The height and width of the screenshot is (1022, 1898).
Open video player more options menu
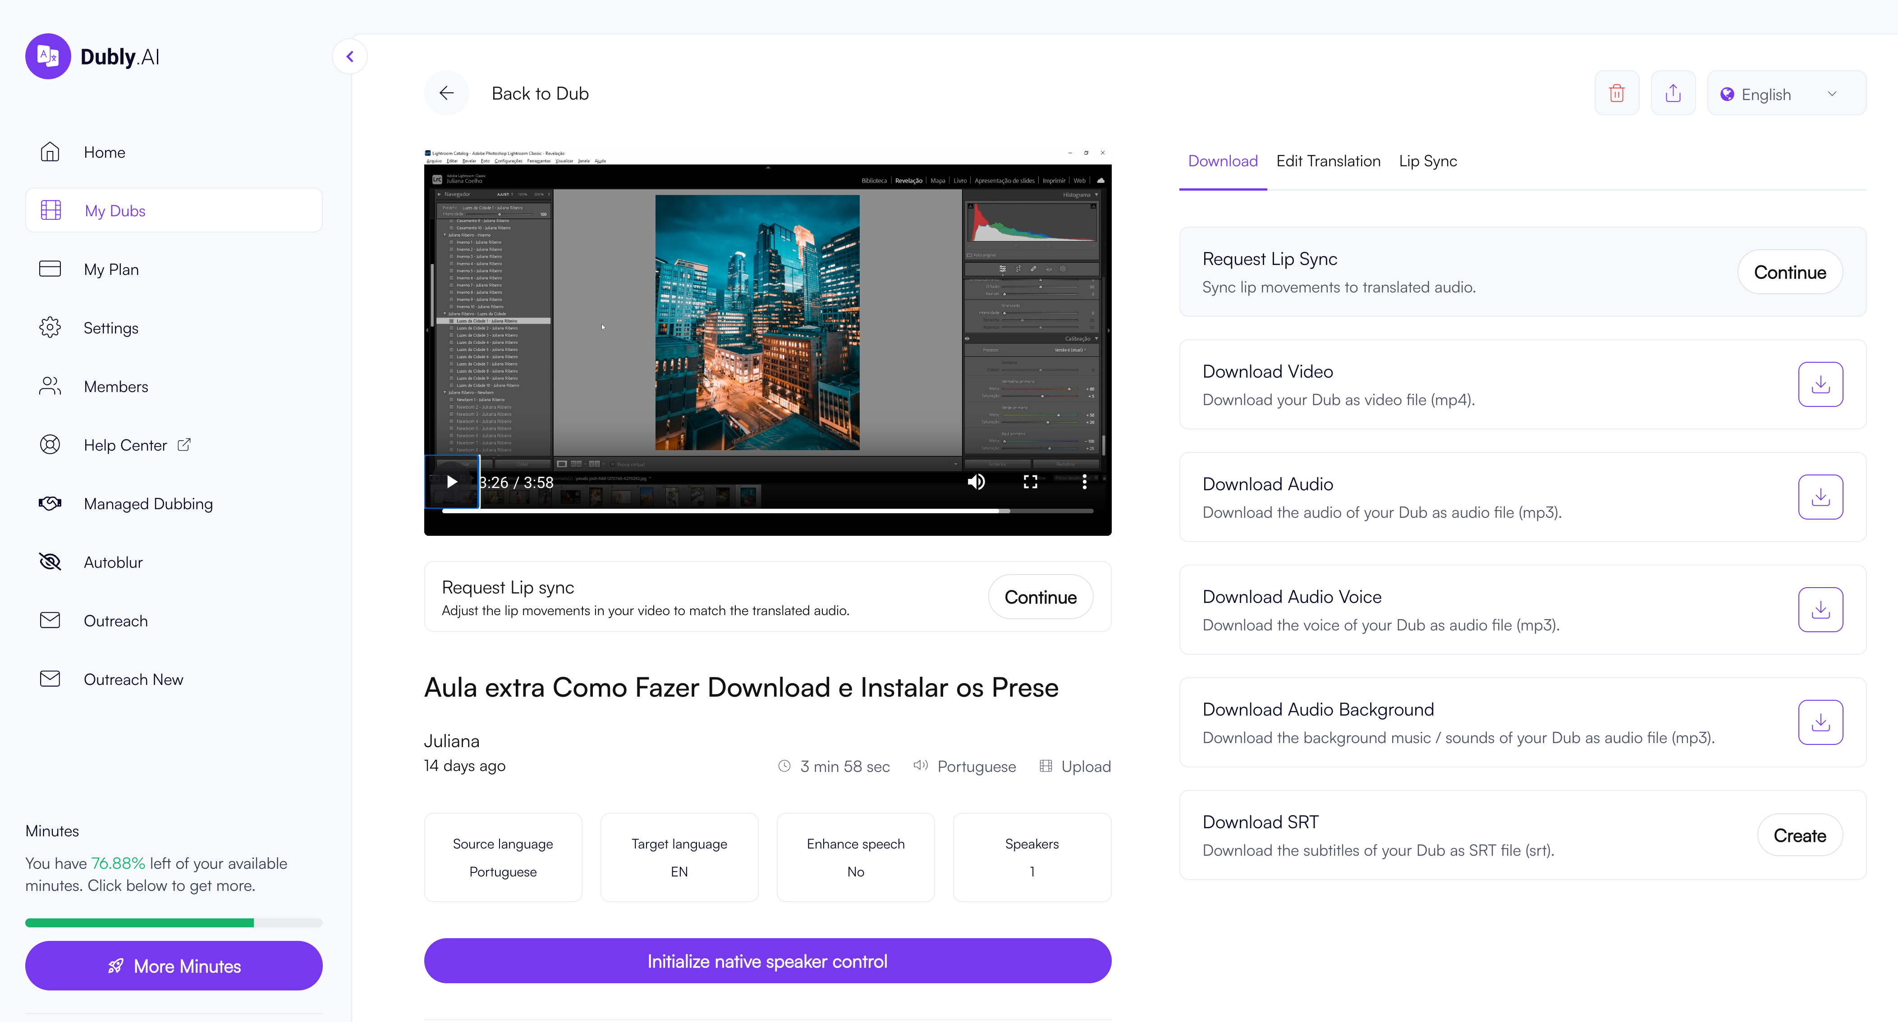(x=1084, y=482)
